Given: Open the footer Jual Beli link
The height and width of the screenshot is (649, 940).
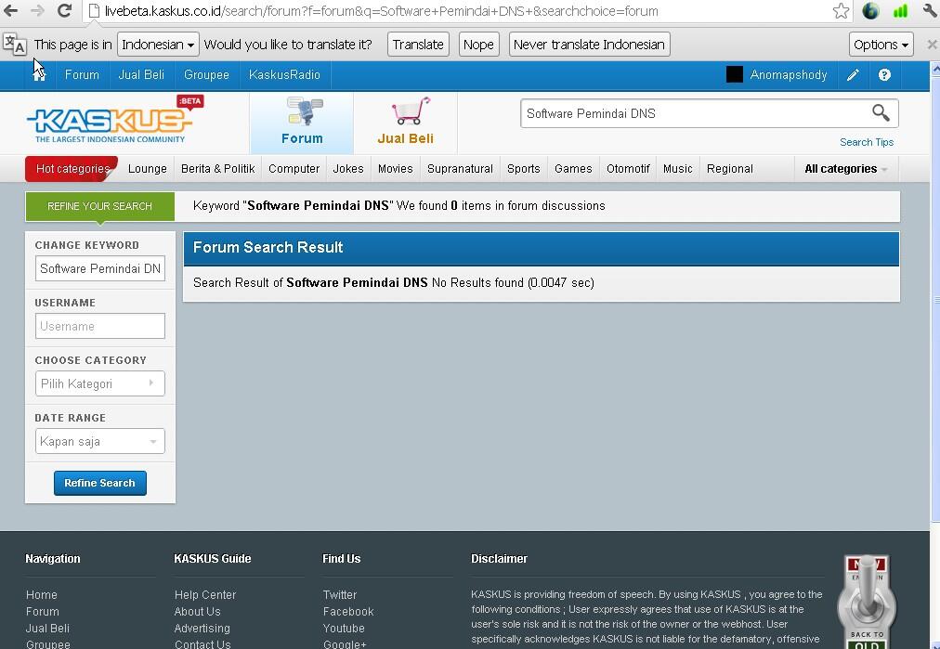Looking at the screenshot, I should [x=47, y=628].
